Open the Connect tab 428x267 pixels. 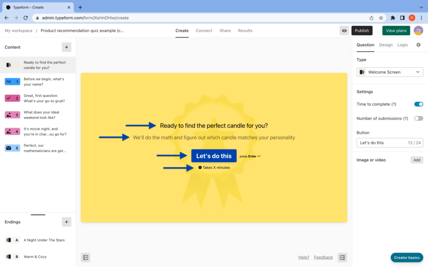(204, 30)
